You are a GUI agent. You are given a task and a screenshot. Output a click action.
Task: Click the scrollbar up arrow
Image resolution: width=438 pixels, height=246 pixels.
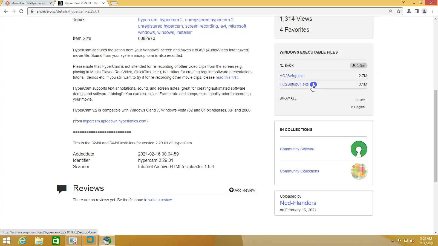436,19
